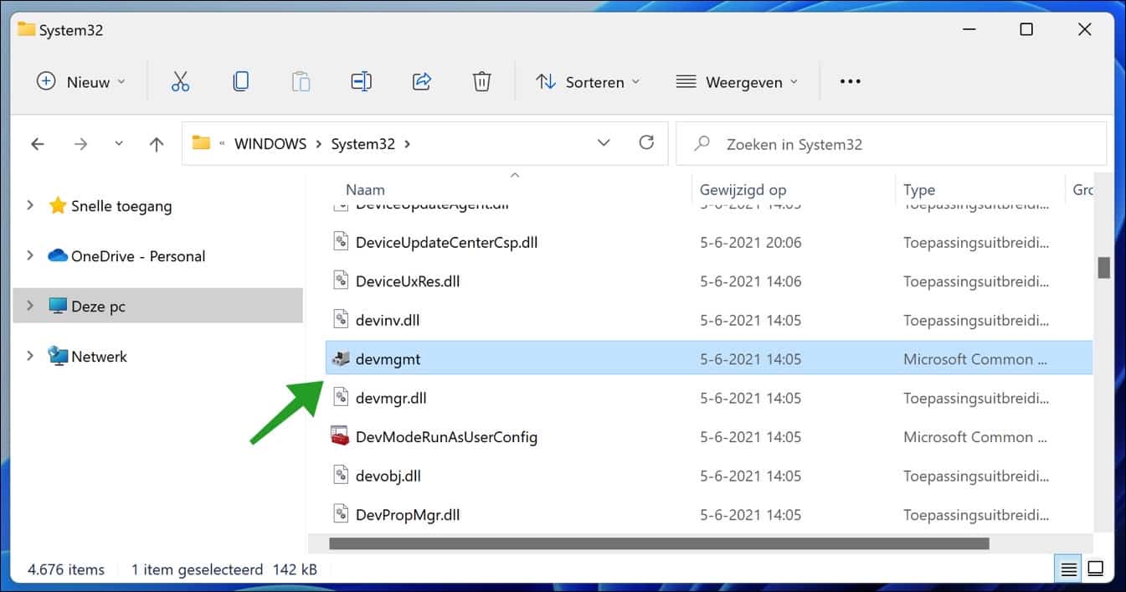
Task: Expand Deze pc tree node
Action: pyautogui.click(x=30, y=306)
